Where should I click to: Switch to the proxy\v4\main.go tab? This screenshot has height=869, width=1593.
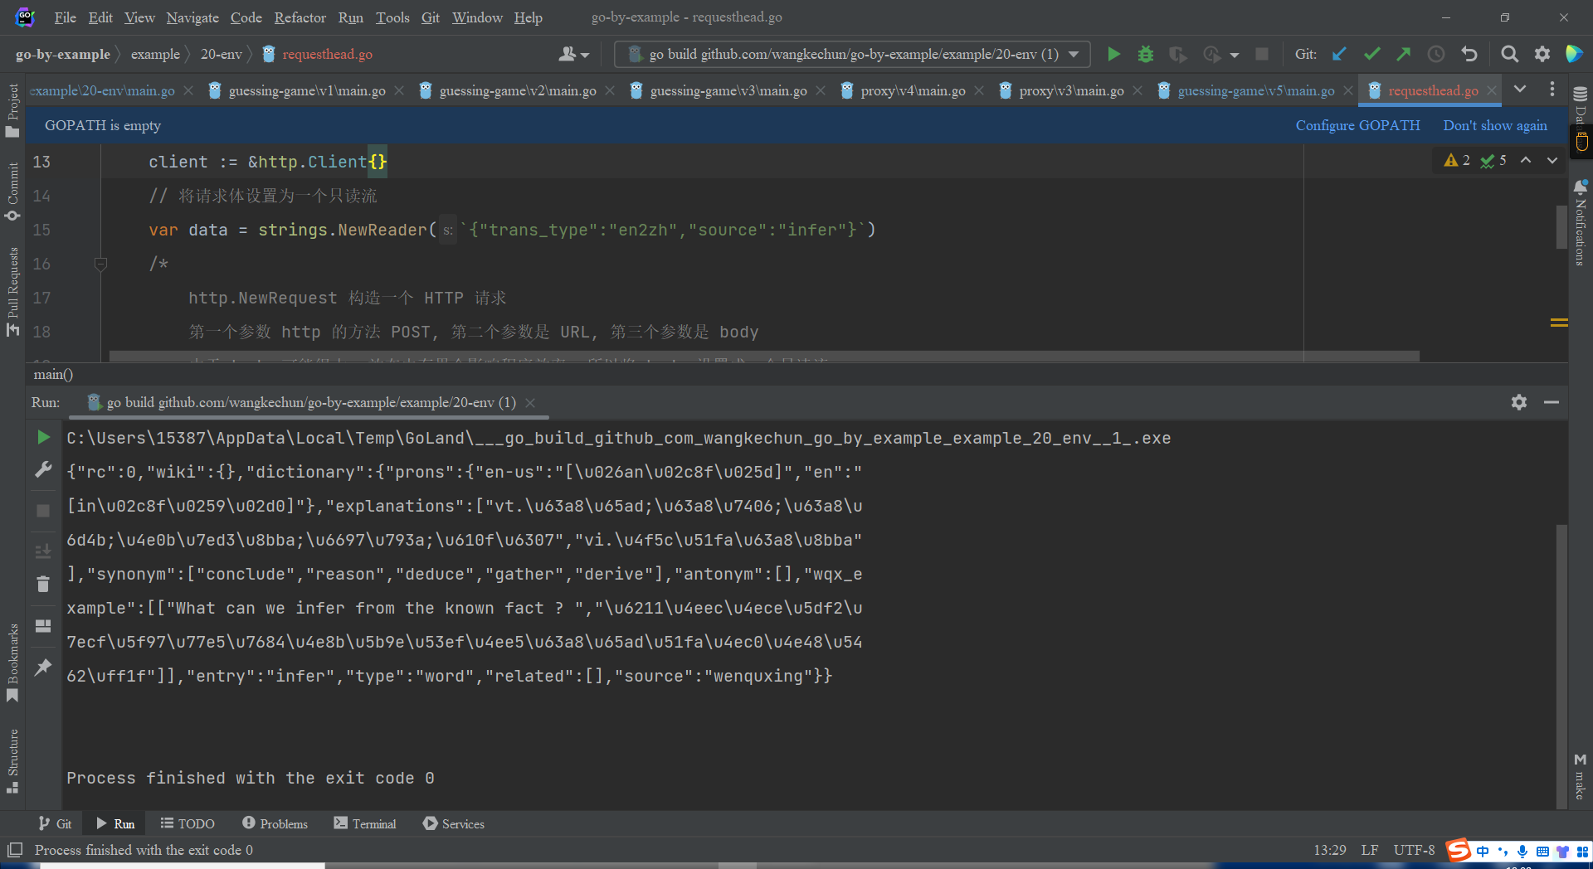[x=912, y=90]
